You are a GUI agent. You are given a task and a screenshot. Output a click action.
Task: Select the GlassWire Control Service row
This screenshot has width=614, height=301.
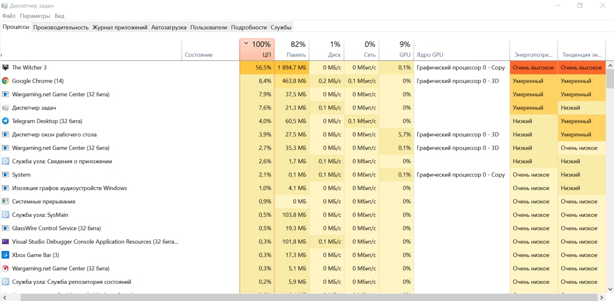[x=303, y=228]
